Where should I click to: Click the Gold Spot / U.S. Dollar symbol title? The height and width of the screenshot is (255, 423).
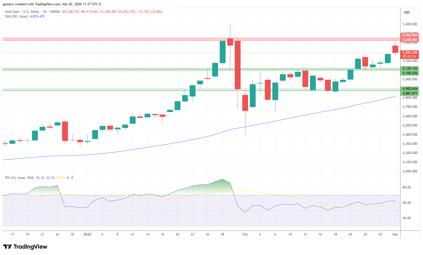tap(22, 12)
